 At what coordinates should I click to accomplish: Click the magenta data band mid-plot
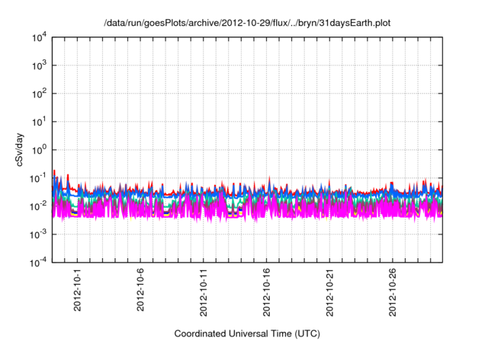point(244,209)
